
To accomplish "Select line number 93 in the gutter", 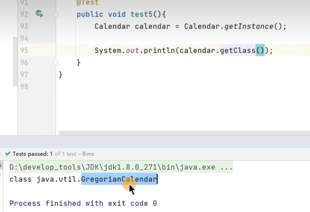I will [24, 26].
